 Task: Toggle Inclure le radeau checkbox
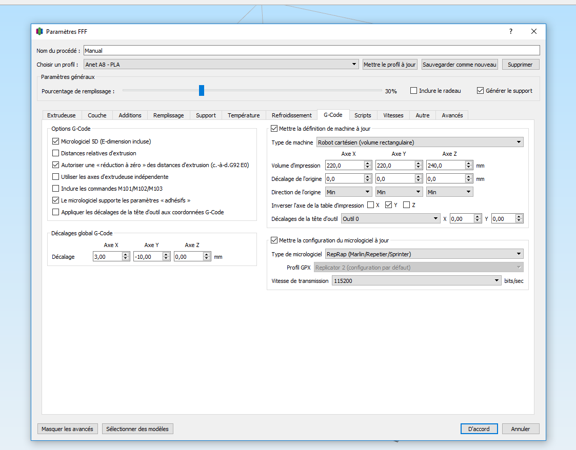[413, 90]
